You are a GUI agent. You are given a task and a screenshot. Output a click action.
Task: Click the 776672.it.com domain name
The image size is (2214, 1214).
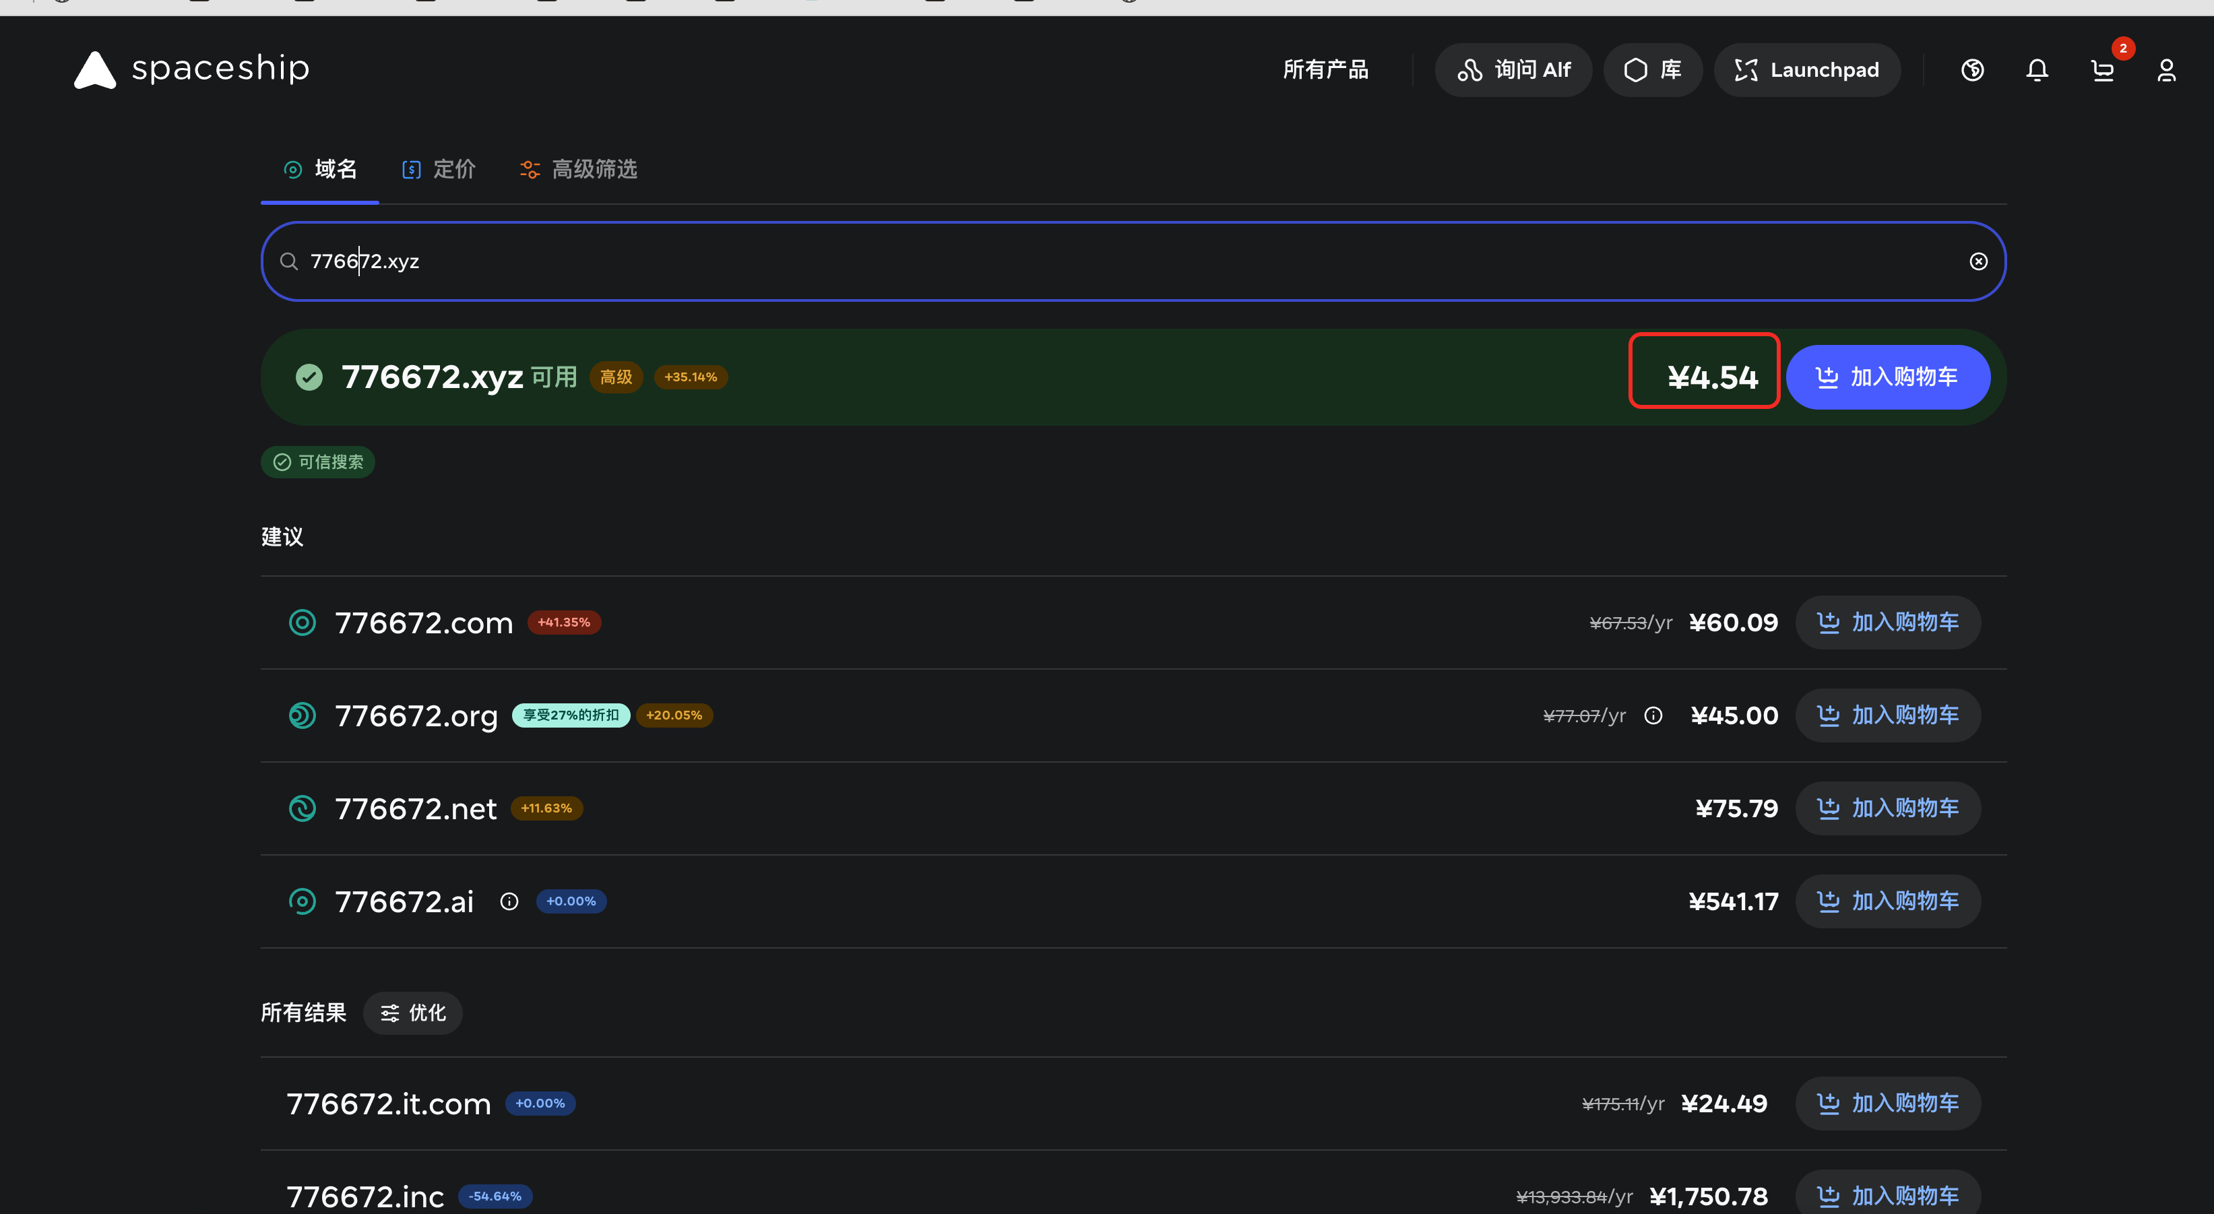click(x=389, y=1104)
